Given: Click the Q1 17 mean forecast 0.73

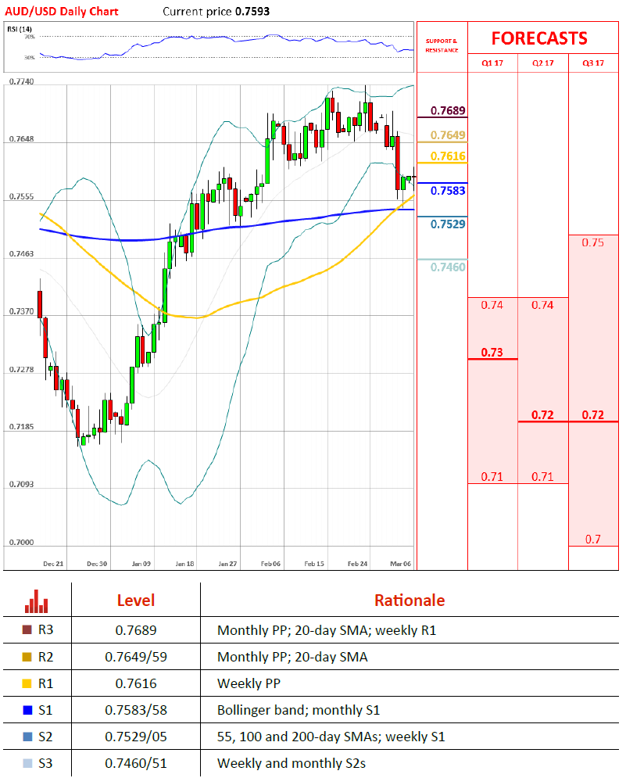Looking at the screenshot, I should click(x=492, y=353).
